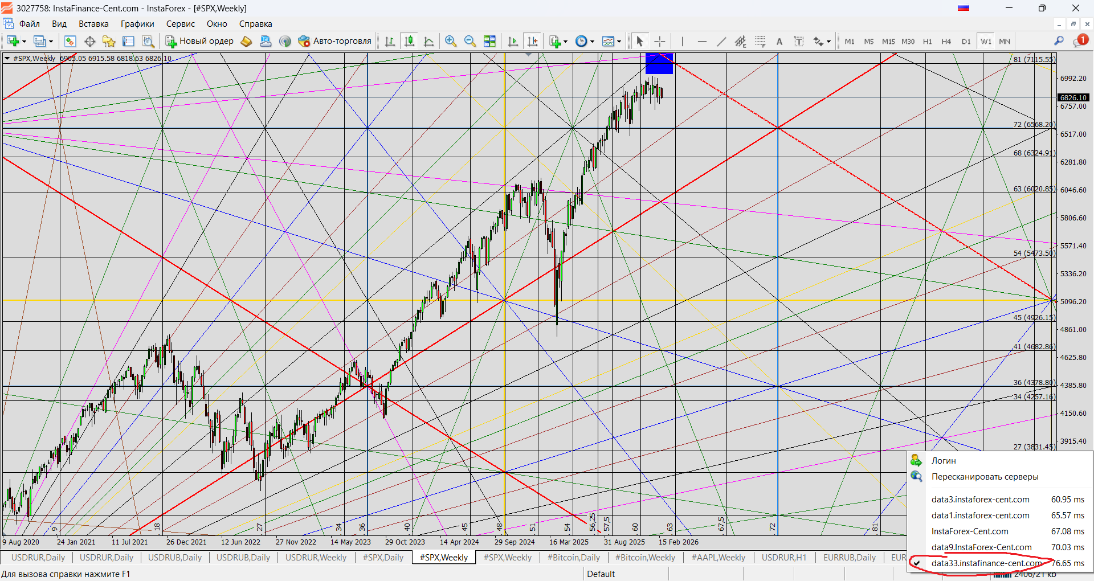Select data3.instaforex-cent.com server from list
Screen dimensions: 1094x581
tap(980, 500)
